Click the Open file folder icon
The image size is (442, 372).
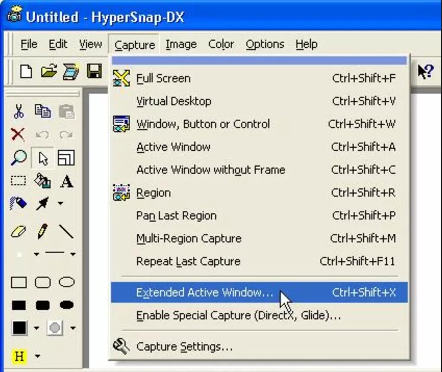[48, 71]
